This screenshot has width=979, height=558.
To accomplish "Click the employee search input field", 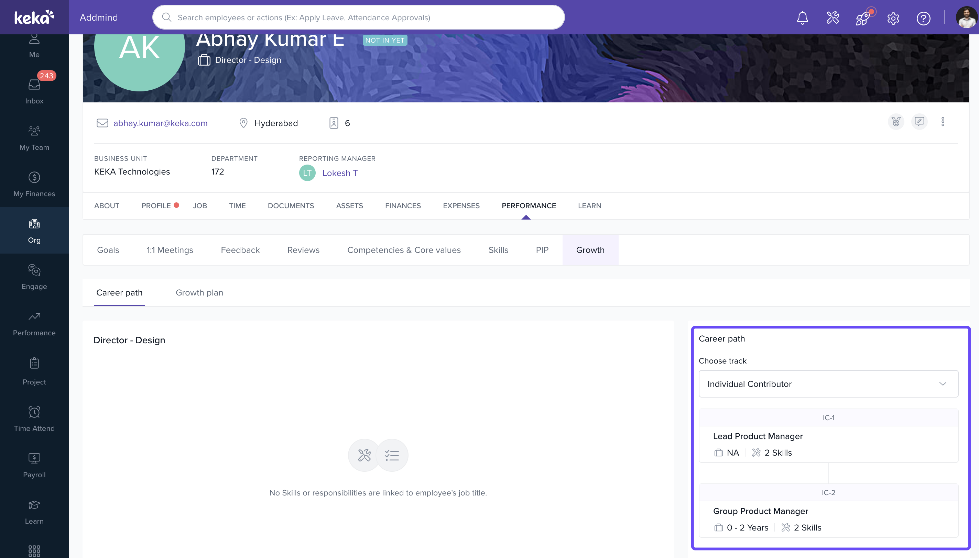I will [358, 18].
